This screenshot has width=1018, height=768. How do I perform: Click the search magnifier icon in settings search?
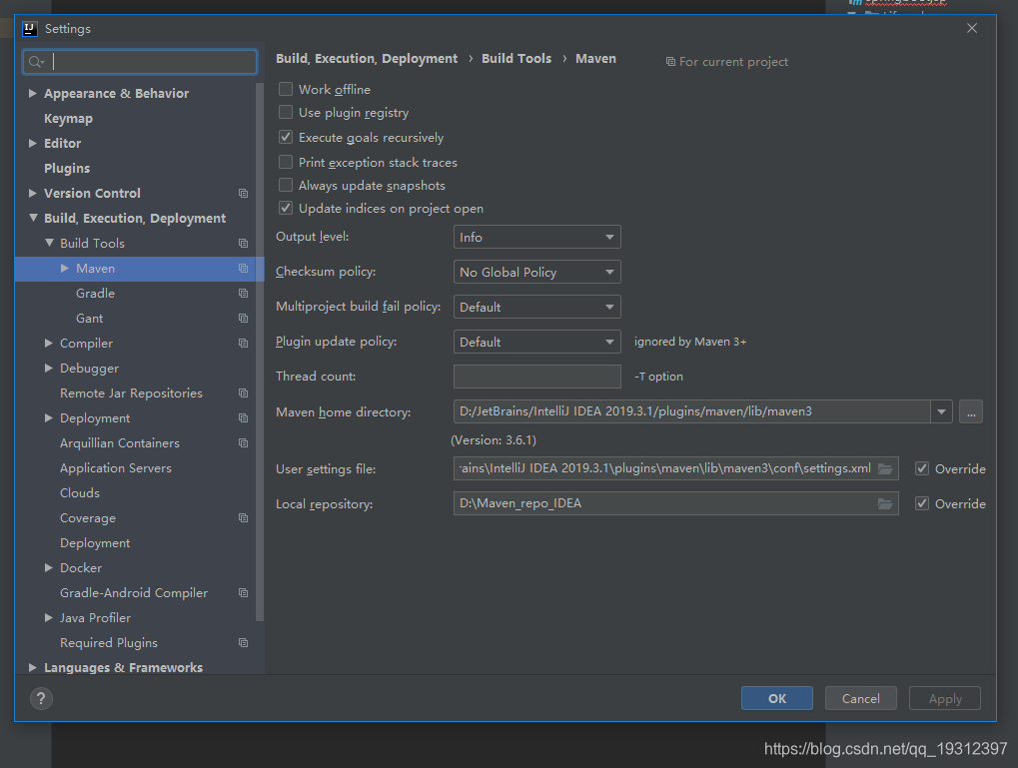click(x=36, y=62)
